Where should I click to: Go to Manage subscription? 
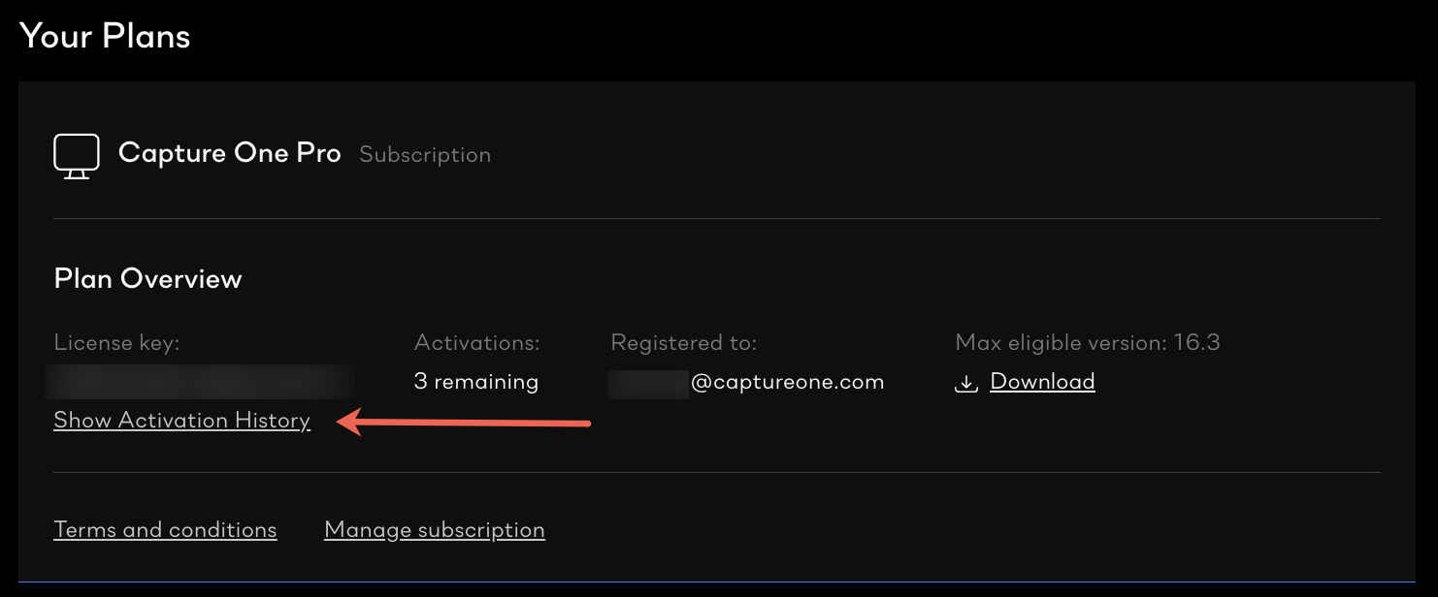(435, 530)
